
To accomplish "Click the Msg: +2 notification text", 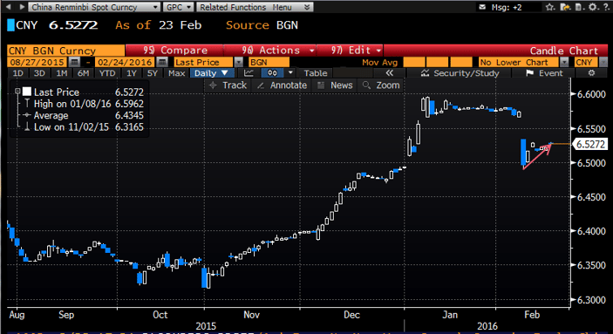I will (507, 7).
